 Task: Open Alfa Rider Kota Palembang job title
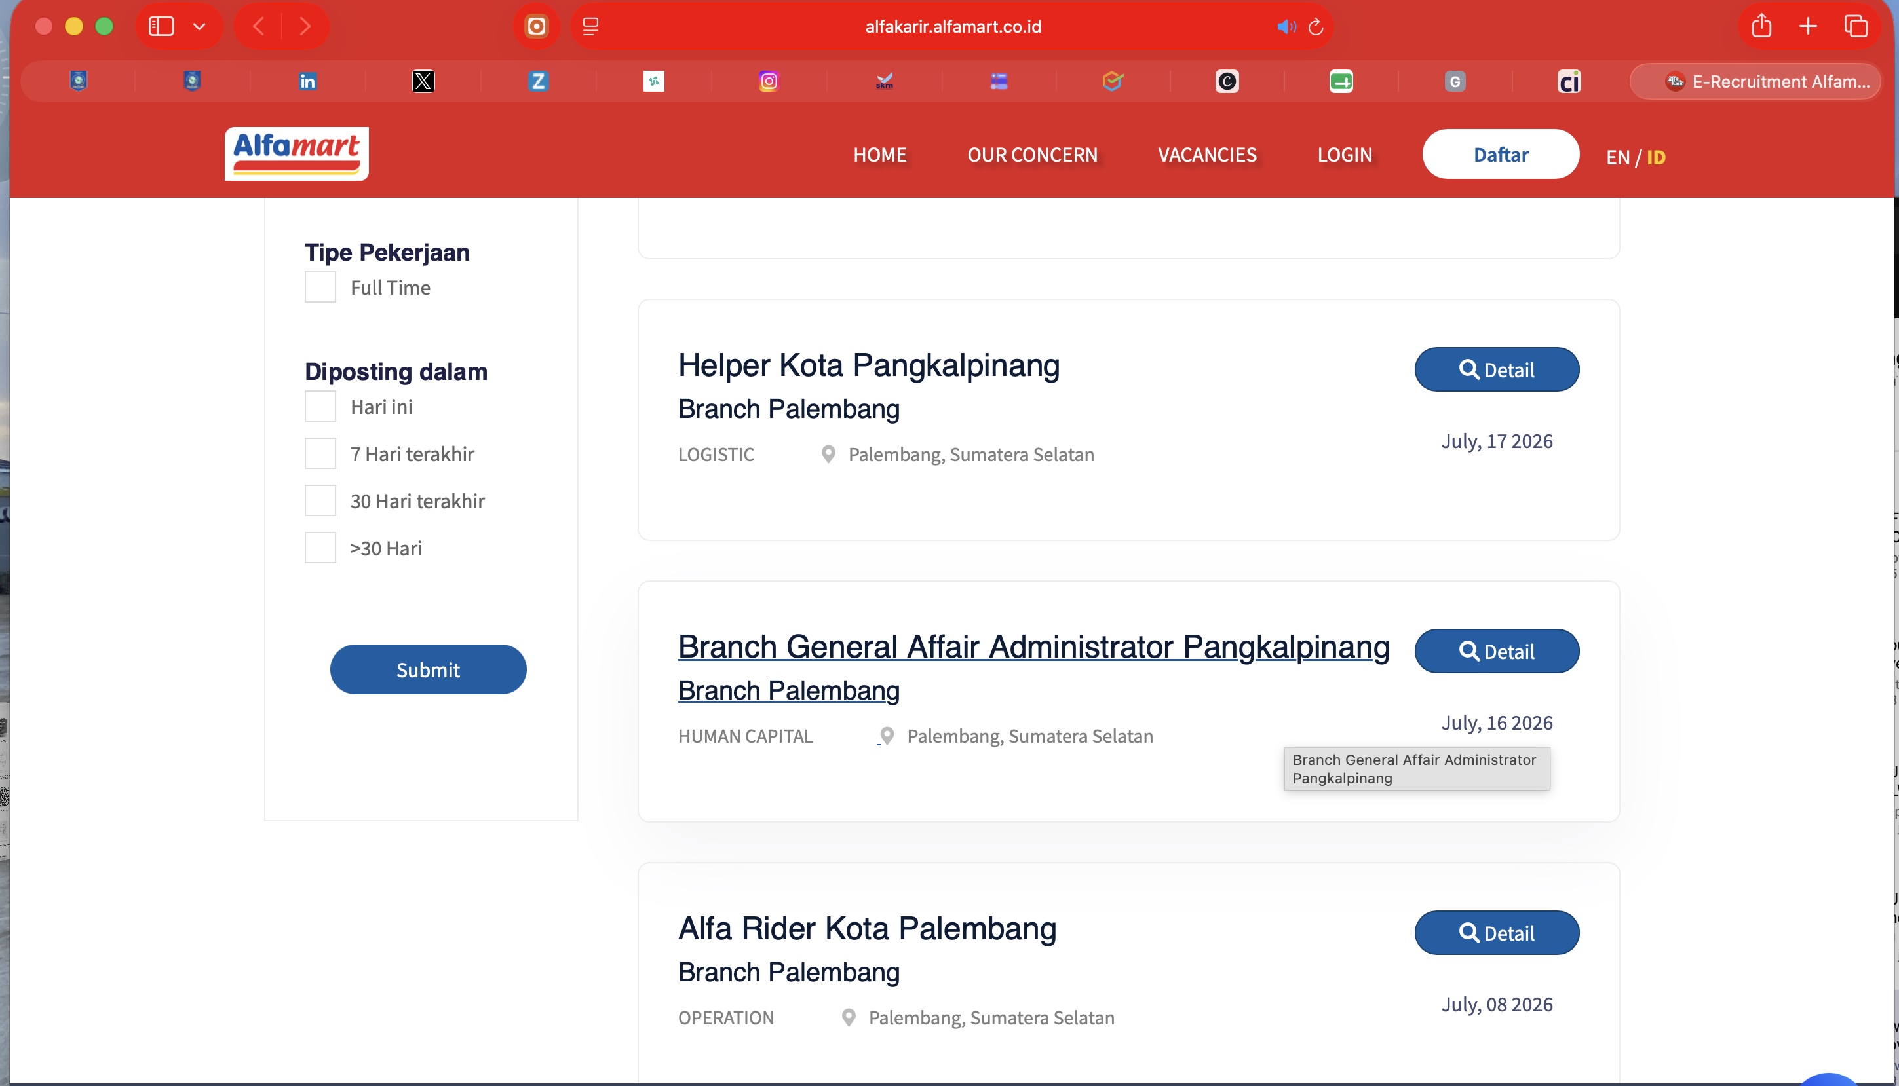click(867, 929)
